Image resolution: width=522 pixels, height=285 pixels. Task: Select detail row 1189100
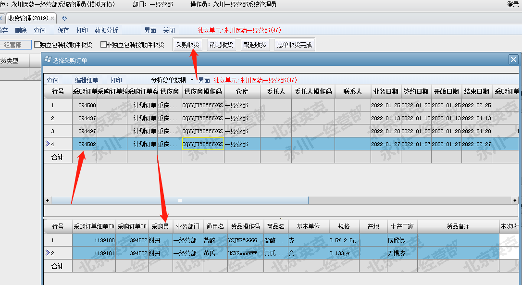(x=281, y=240)
